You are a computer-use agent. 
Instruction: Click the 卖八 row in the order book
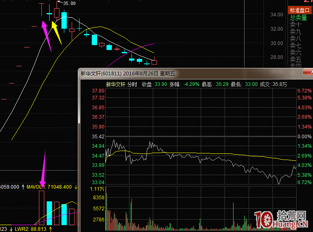tap(295, 38)
